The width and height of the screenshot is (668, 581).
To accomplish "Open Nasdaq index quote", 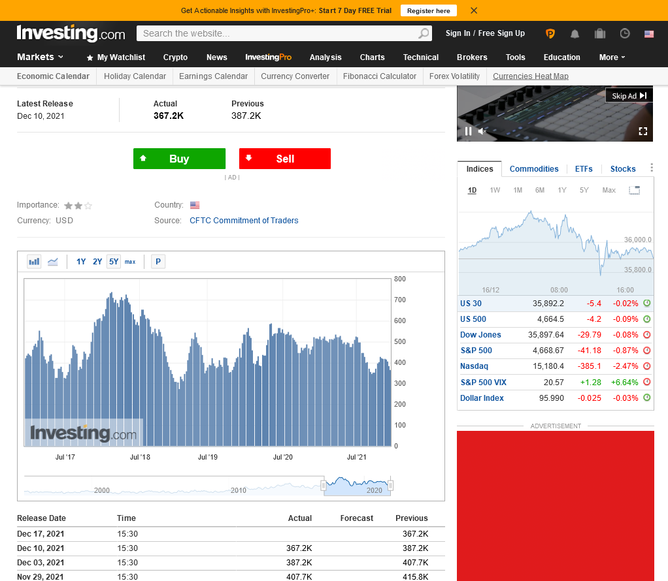I will point(474,366).
